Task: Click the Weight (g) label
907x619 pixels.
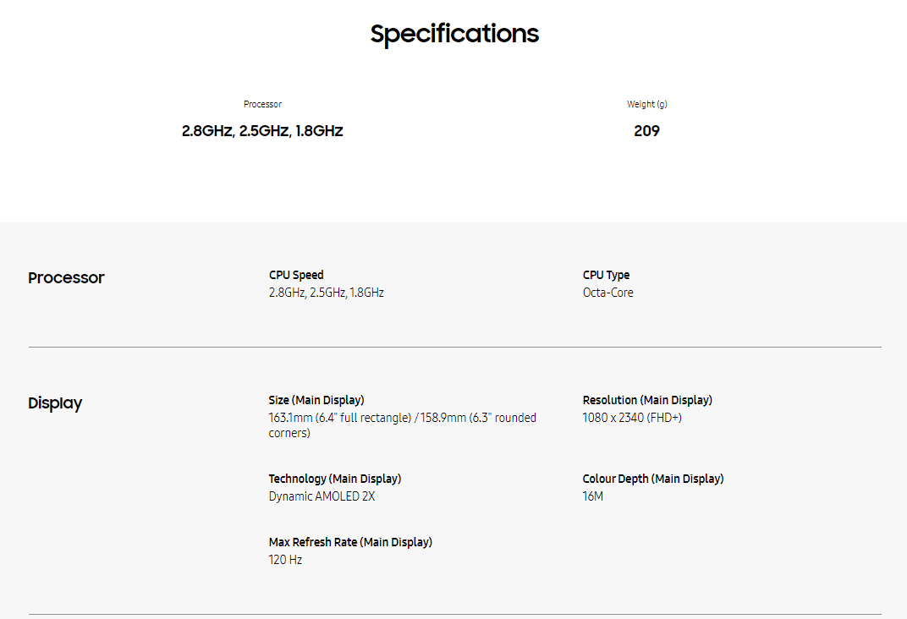Action: [646, 104]
